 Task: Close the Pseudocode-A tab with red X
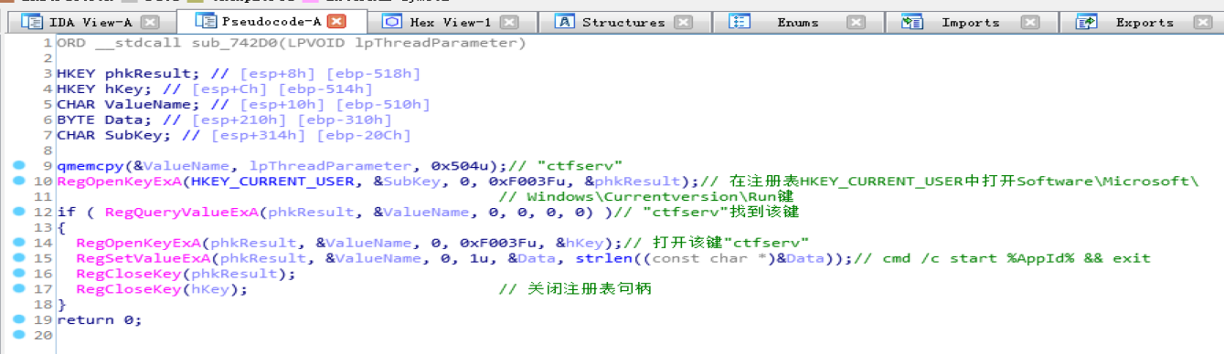(336, 22)
